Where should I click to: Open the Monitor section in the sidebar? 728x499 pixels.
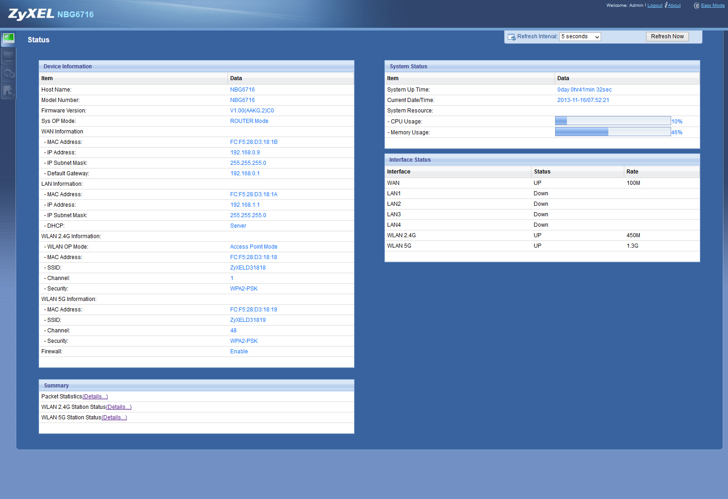point(8,56)
